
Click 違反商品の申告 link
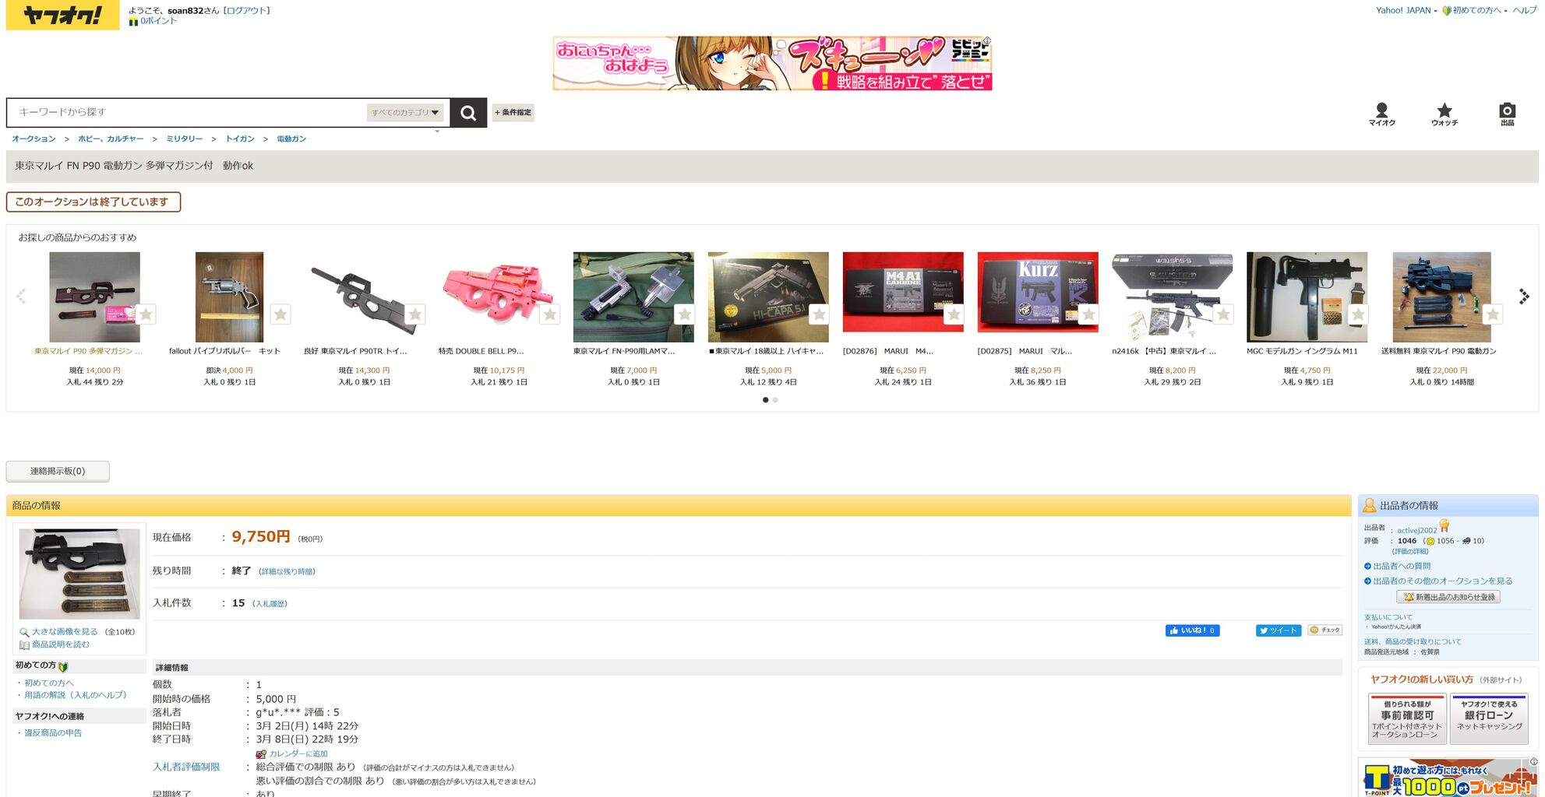point(53,733)
